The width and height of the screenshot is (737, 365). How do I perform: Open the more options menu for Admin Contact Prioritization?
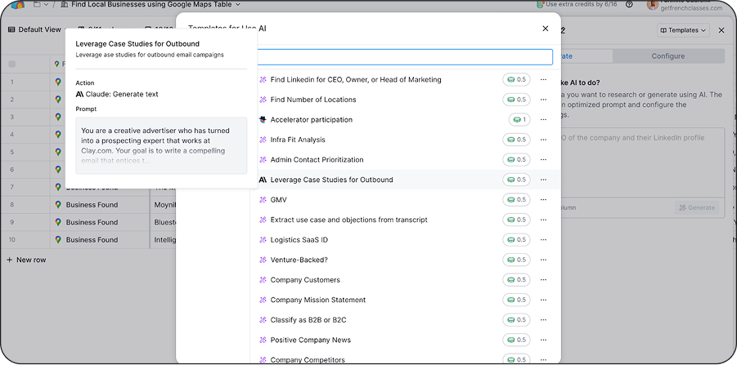[543, 159]
